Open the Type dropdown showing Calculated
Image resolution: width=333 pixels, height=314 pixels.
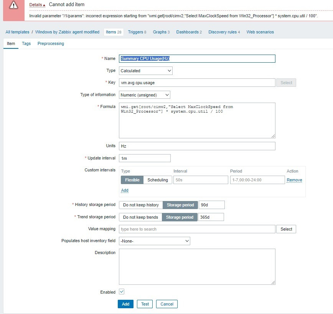pos(145,71)
